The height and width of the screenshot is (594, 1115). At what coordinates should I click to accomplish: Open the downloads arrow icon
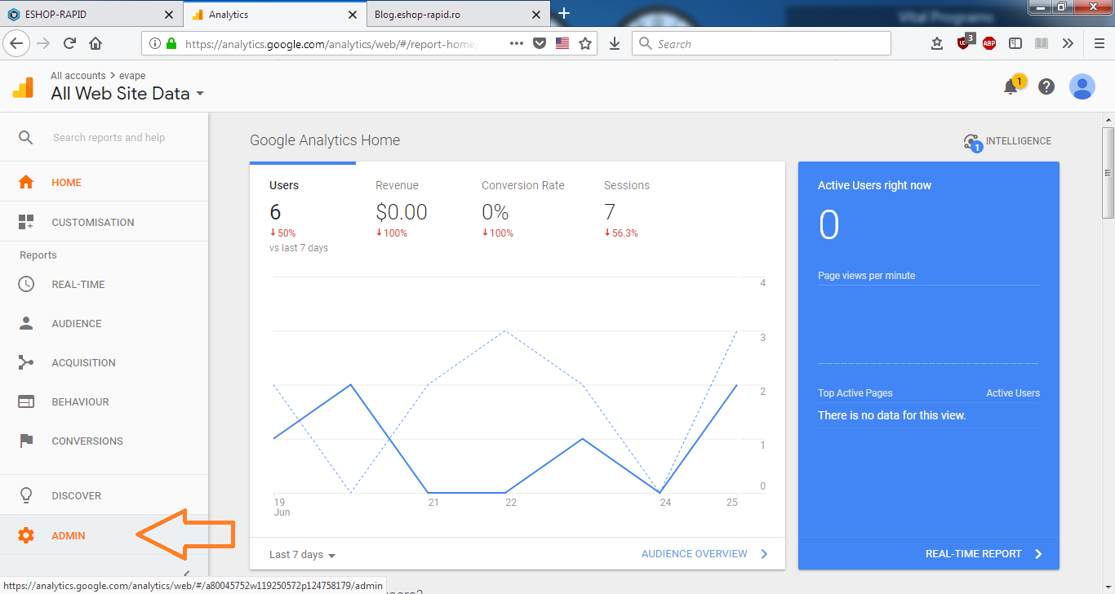tap(615, 44)
